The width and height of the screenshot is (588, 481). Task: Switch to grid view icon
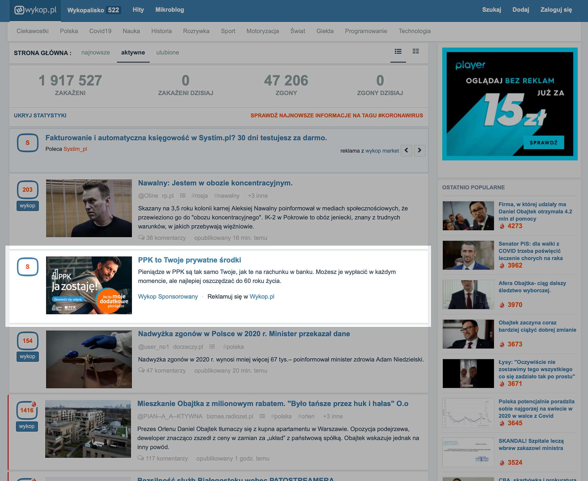point(416,51)
